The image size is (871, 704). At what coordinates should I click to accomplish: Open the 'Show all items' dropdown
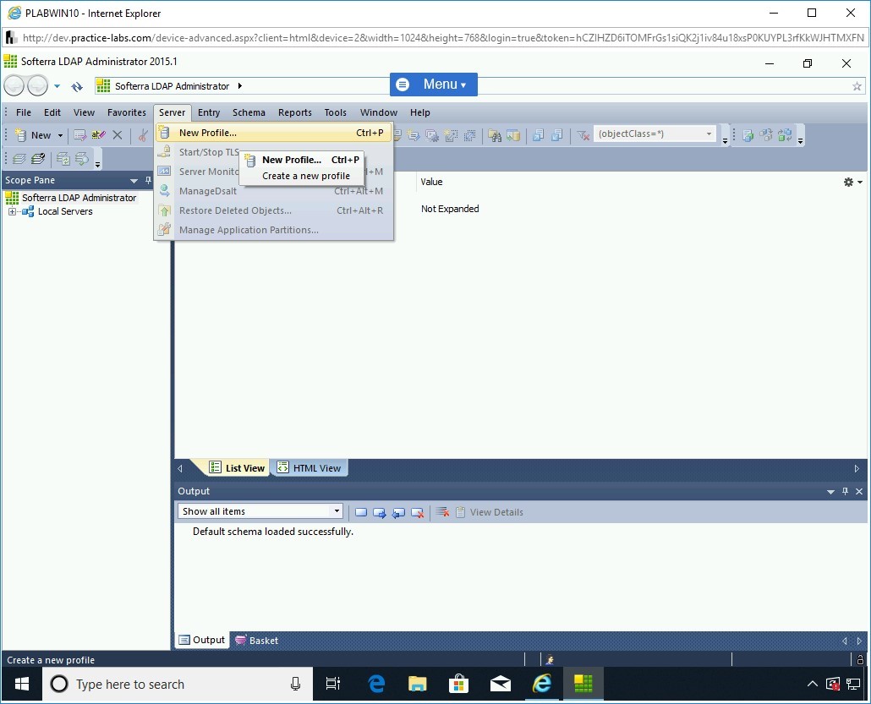(337, 511)
